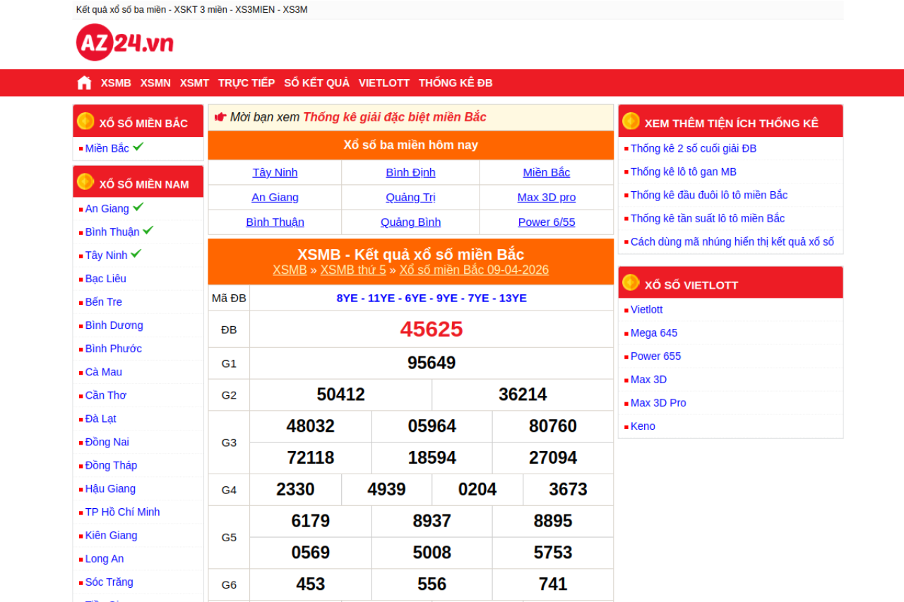
Task: Open Mega 645 in Vietlott sidebar
Action: [x=653, y=333]
